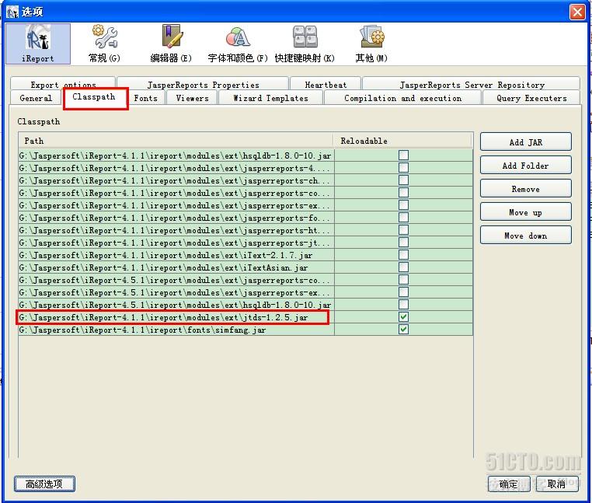Open the 常规 (G) general settings category
The image size is (592, 503).
105,44
